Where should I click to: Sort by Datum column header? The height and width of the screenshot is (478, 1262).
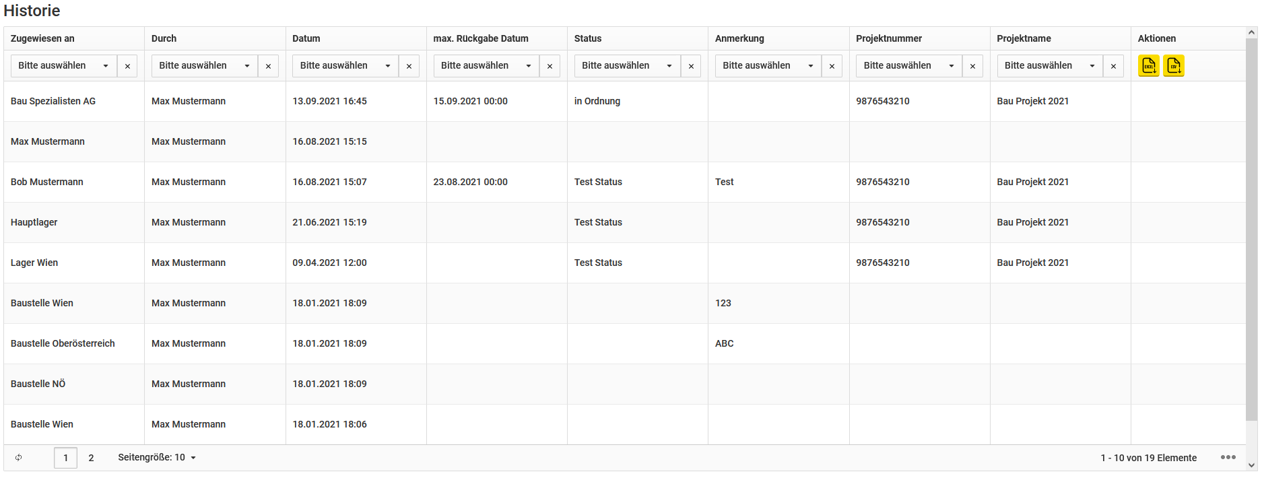306,38
